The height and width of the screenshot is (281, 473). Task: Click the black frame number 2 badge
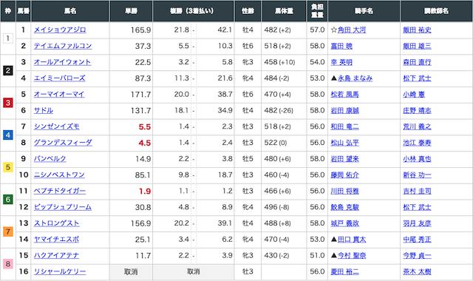[8, 71]
